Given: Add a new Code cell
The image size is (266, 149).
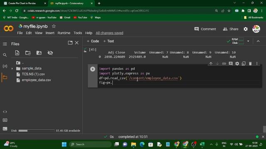Looking at the screenshot, I should (93, 41).
